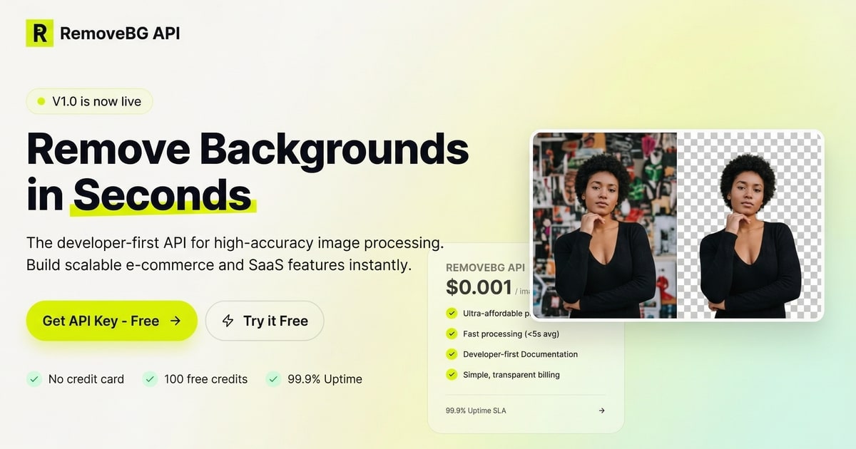Viewport: 856px width, 449px height.
Task: Click the checkmark next to 100 free credits
Action: tap(150, 378)
